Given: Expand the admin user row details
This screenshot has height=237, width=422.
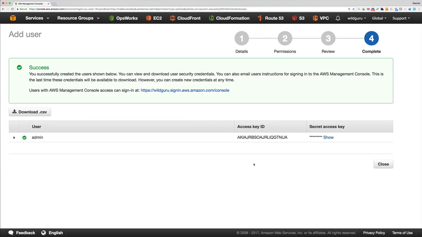Looking at the screenshot, I should (14, 138).
